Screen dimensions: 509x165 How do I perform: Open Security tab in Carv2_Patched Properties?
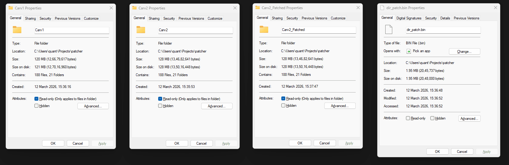pos(292,18)
